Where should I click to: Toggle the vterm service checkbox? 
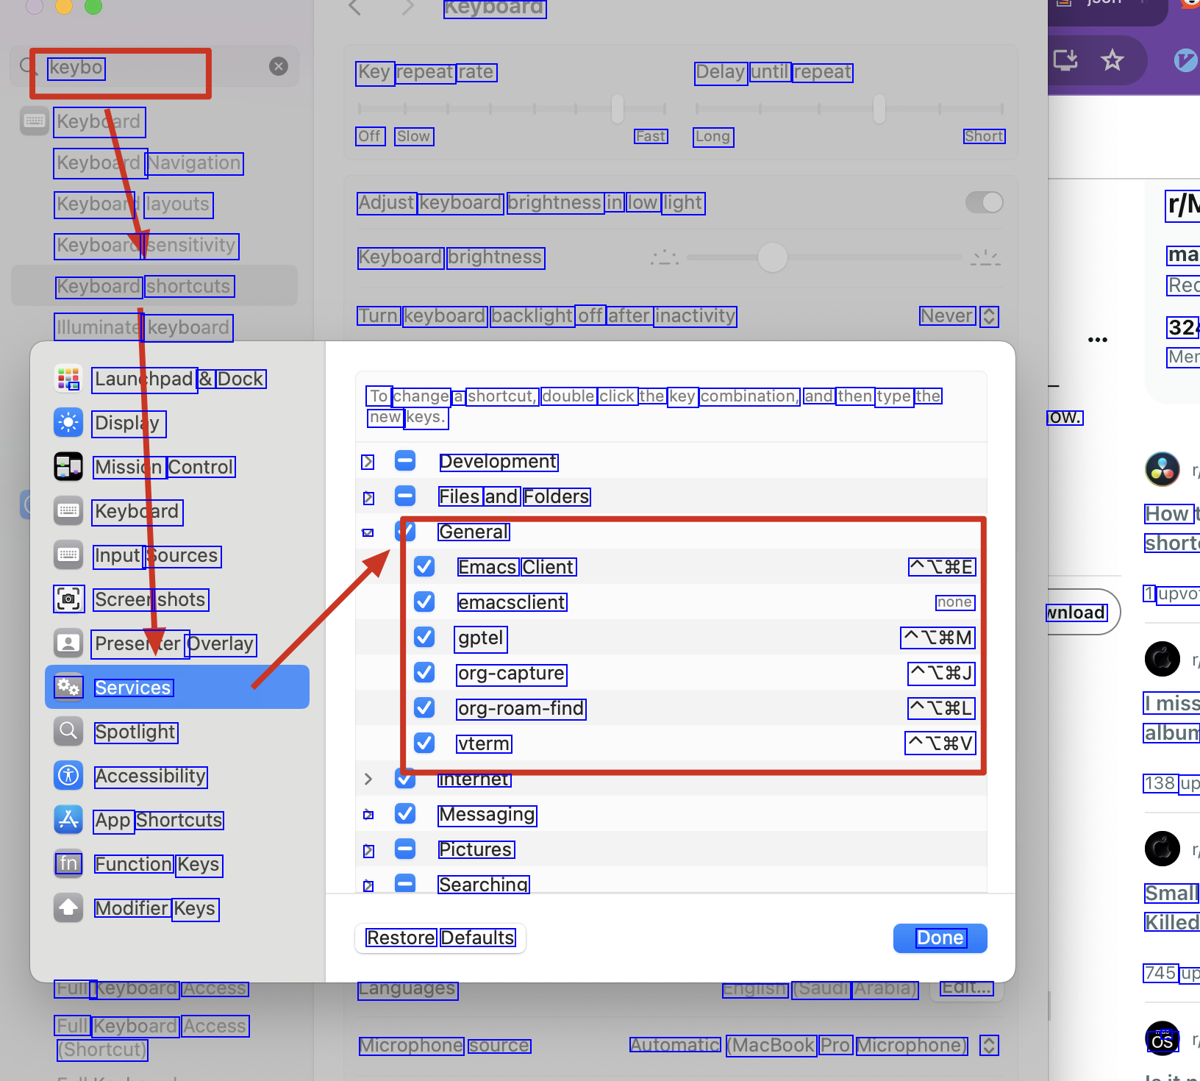[424, 743]
